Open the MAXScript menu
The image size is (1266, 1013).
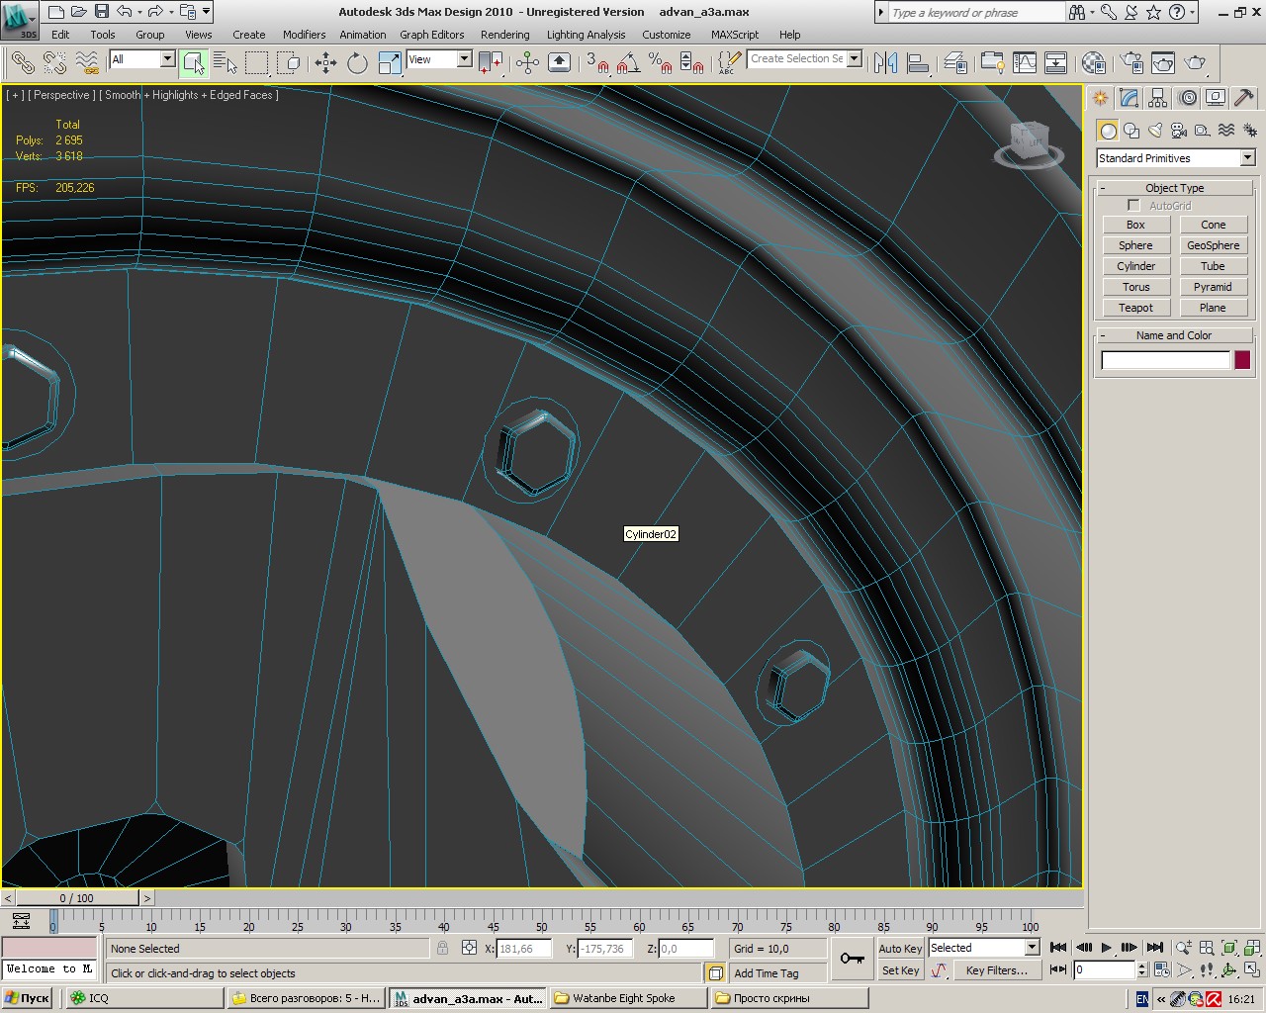pyautogui.click(x=735, y=35)
